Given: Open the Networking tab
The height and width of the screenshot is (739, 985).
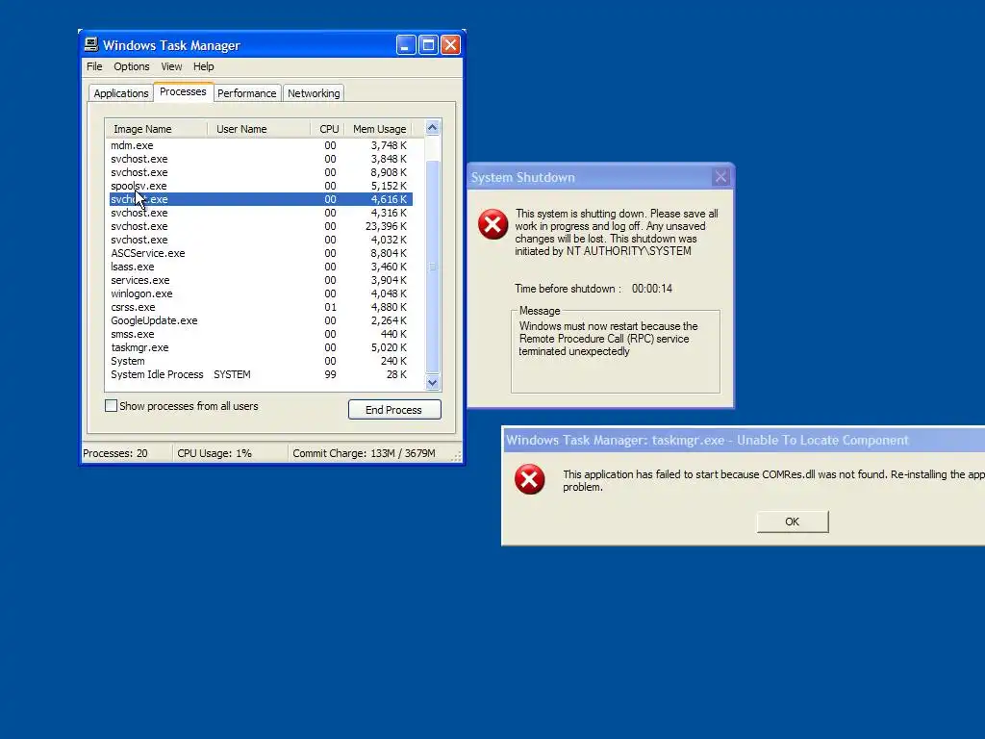Looking at the screenshot, I should (x=314, y=93).
